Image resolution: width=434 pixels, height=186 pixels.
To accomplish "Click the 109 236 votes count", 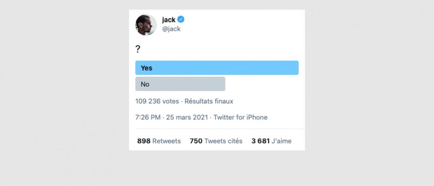I will (157, 101).
